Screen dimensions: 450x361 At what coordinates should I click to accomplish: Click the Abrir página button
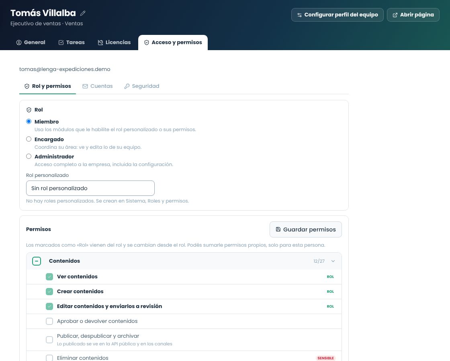(413, 15)
